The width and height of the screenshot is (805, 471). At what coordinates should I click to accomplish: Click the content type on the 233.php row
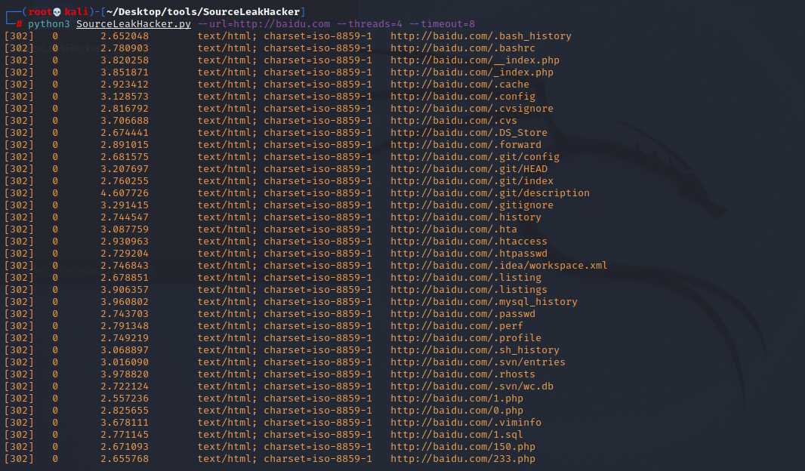tap(285, 459)
